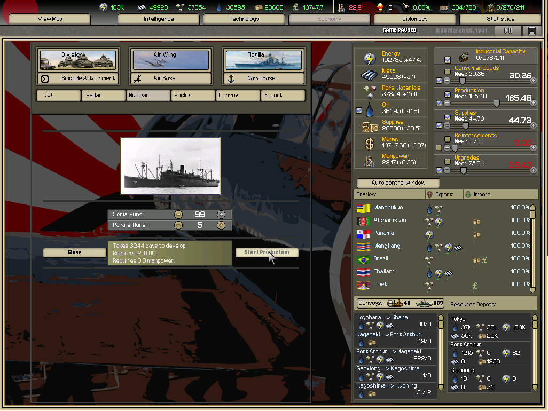Viewport: 548px width, 411px height.
Task: Choose the Air Wing unit banner
Action: [x=171, y=60]
